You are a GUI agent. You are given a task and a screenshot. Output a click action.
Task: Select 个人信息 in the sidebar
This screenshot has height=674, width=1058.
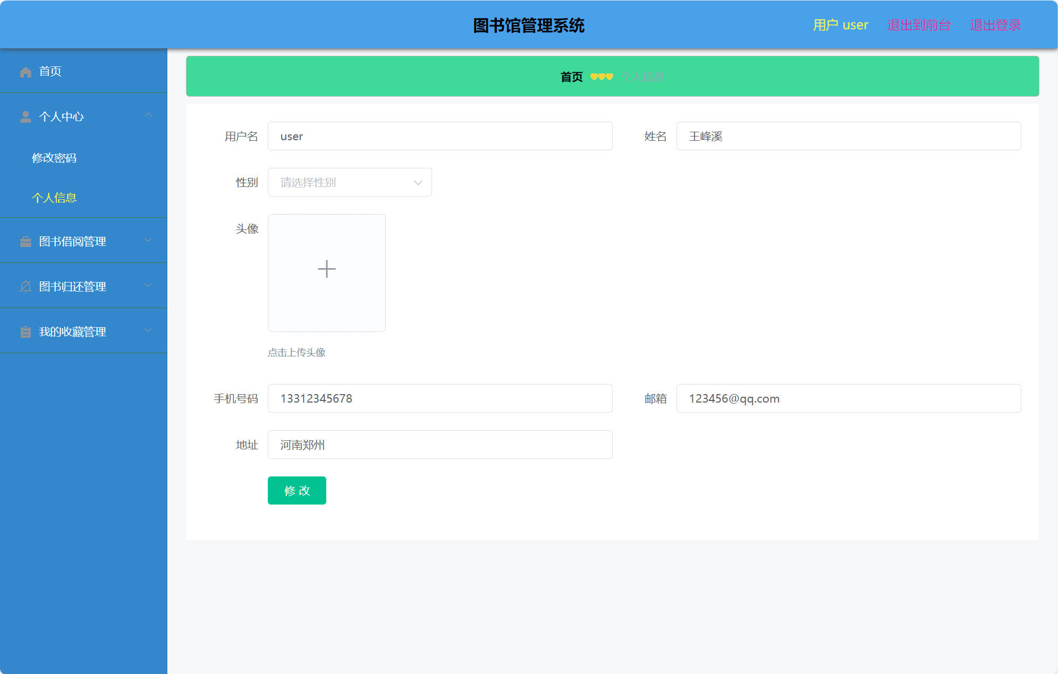[x=54, y=198]
